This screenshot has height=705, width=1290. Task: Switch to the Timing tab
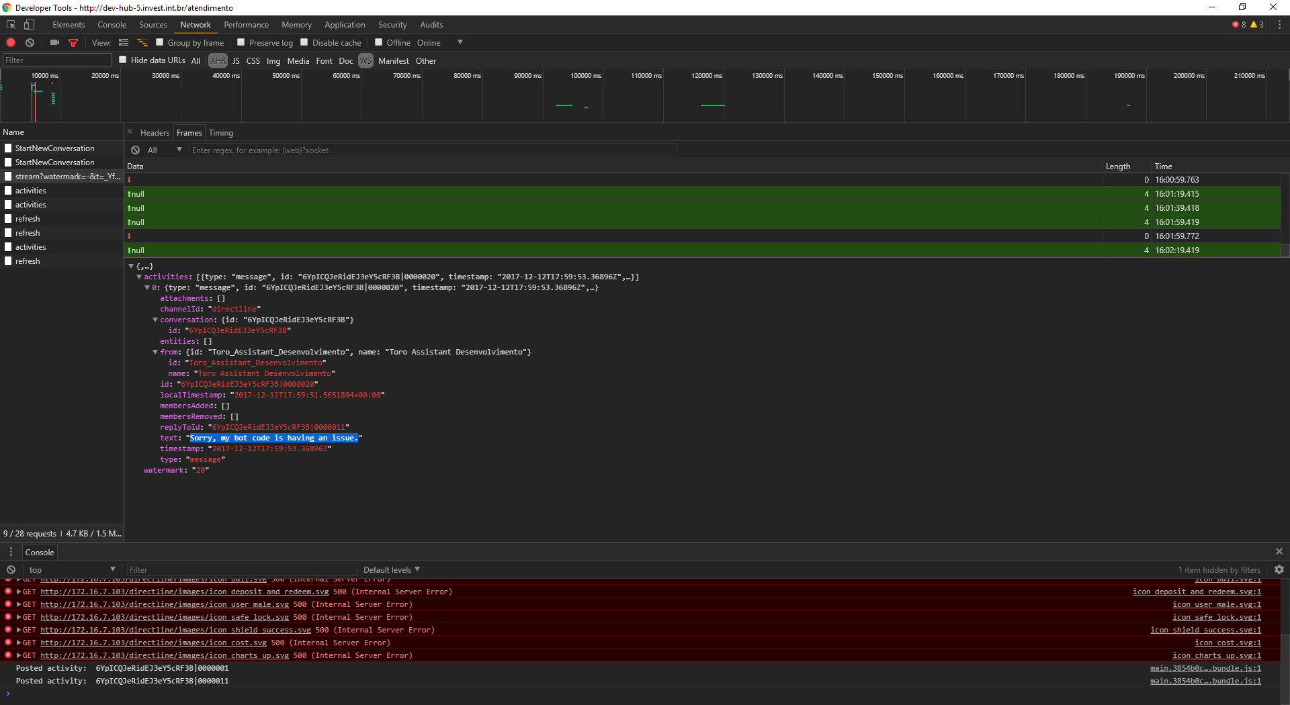[x=220, y=132]
